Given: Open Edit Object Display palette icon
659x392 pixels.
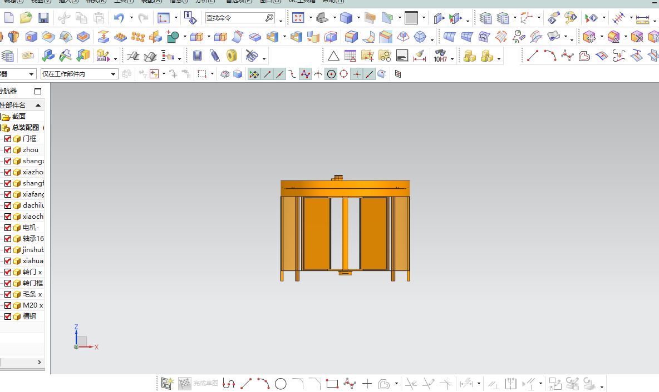Looking at the screenshot, I should [x=571, y=18].
